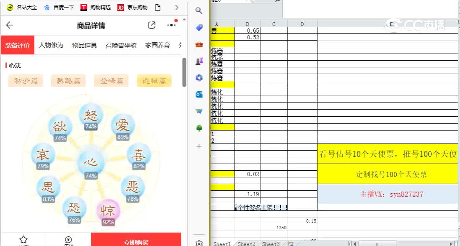
Task: Switch to the Sheet3 tab
Action: (x=271, y=243)
